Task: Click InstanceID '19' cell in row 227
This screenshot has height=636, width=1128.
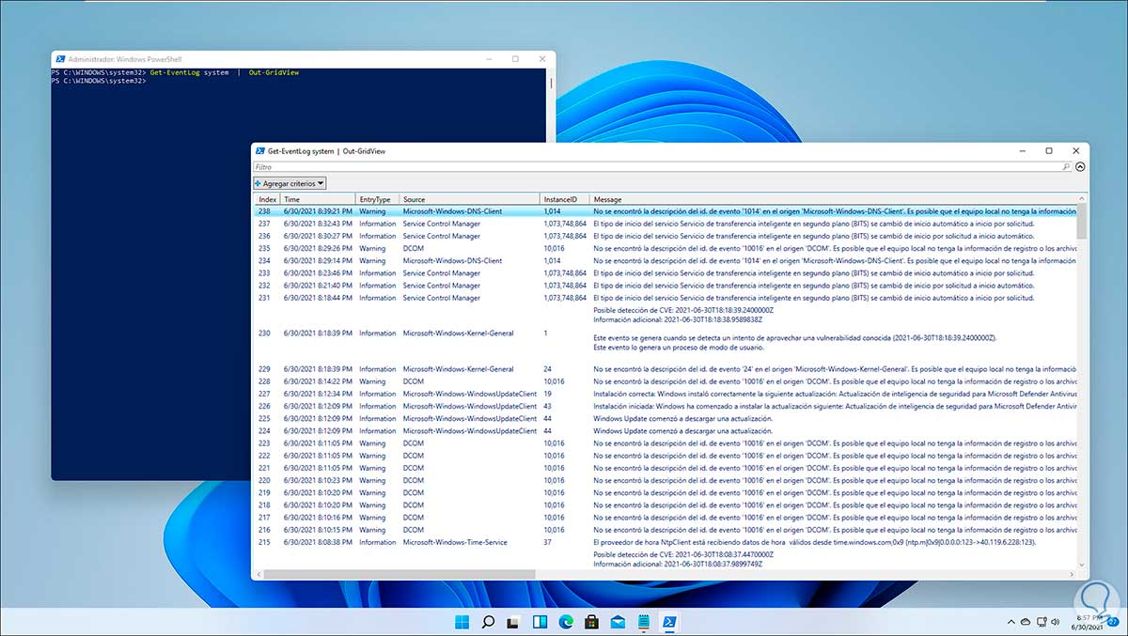Action: point(547,394)
